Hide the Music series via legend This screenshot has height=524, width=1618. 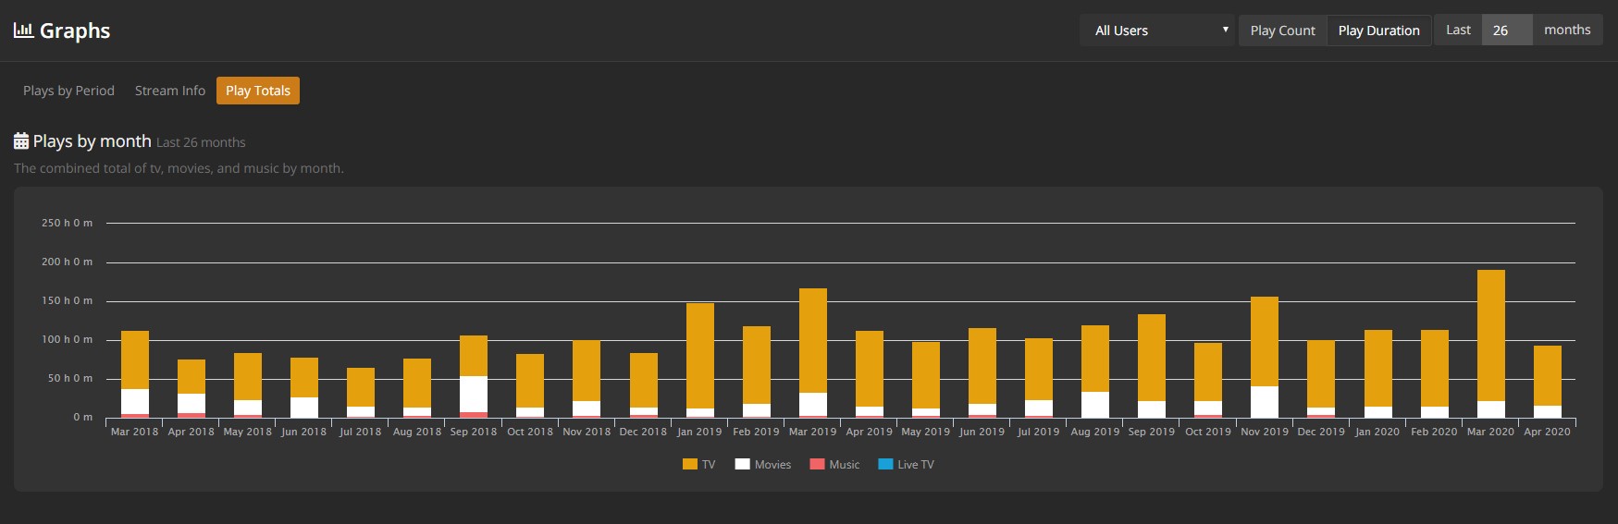coord(817,465)
